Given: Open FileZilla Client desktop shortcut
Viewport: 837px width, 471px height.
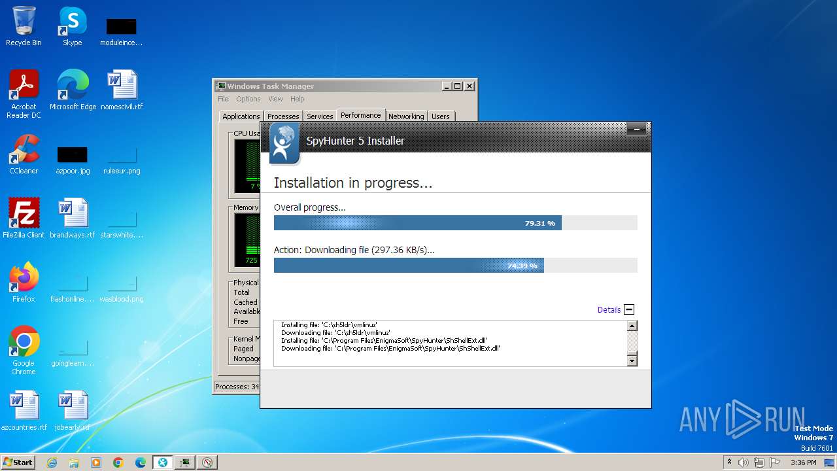Looking at the screenshot, I should point(24,218).
